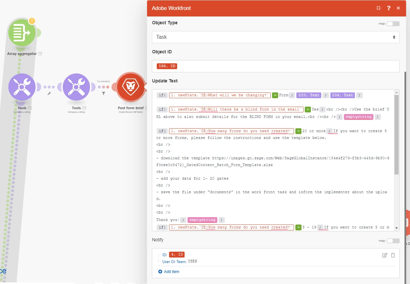
Task: Click the 534. Text variable pill
Action: (343, 95)
